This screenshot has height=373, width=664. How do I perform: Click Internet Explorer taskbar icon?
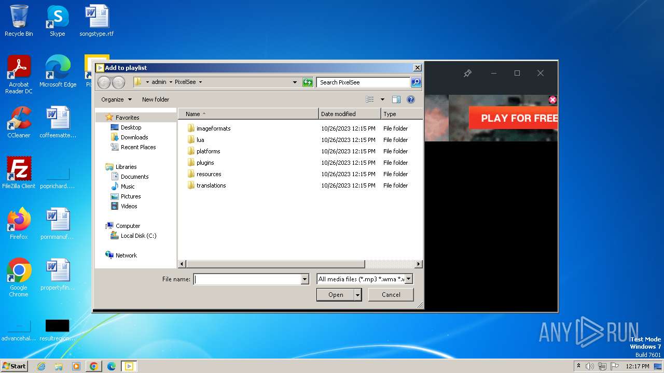(x=41, y=366)
